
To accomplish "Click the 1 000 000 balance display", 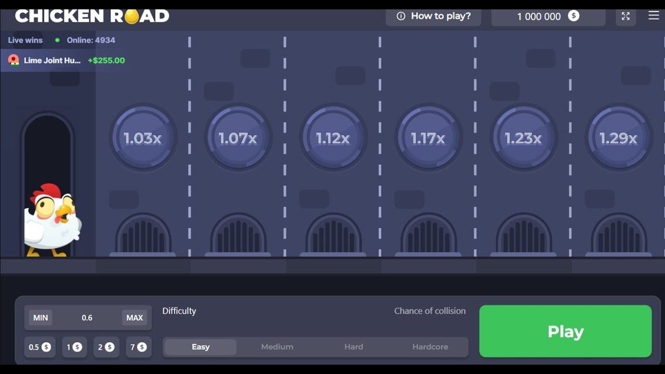I will [x=548, y=16].
